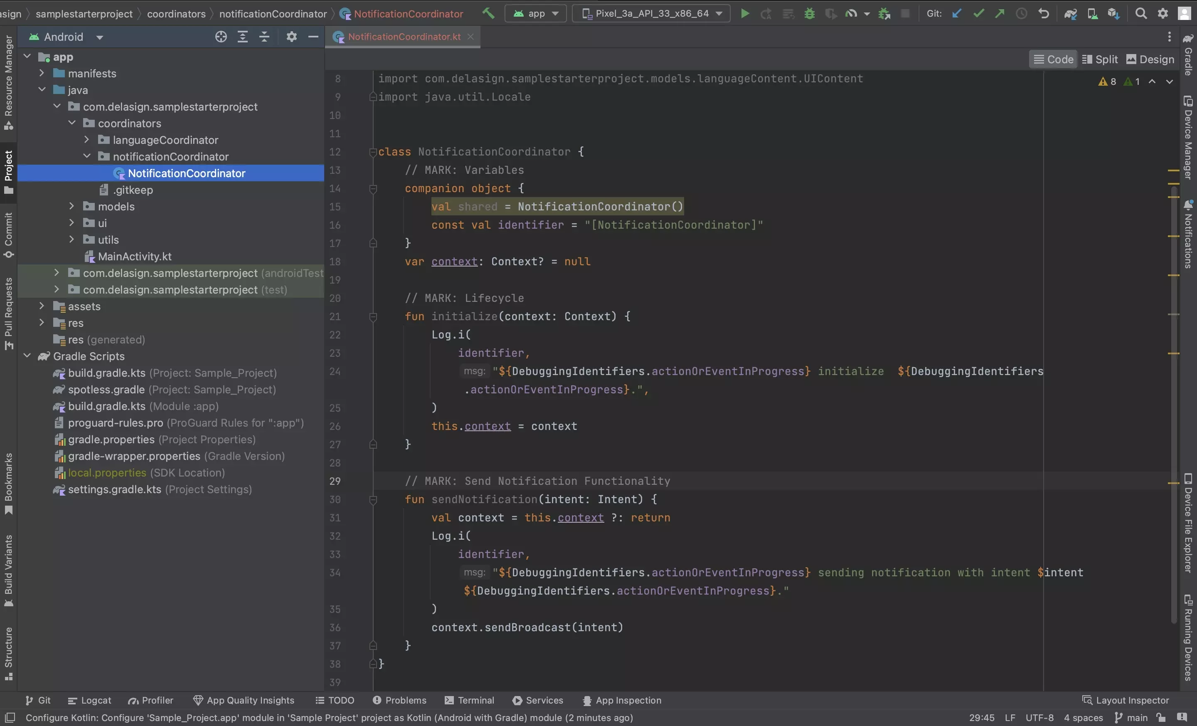Jump to next highlighted error arrow
This screenshot has width=1197, height=726.
1170,81
